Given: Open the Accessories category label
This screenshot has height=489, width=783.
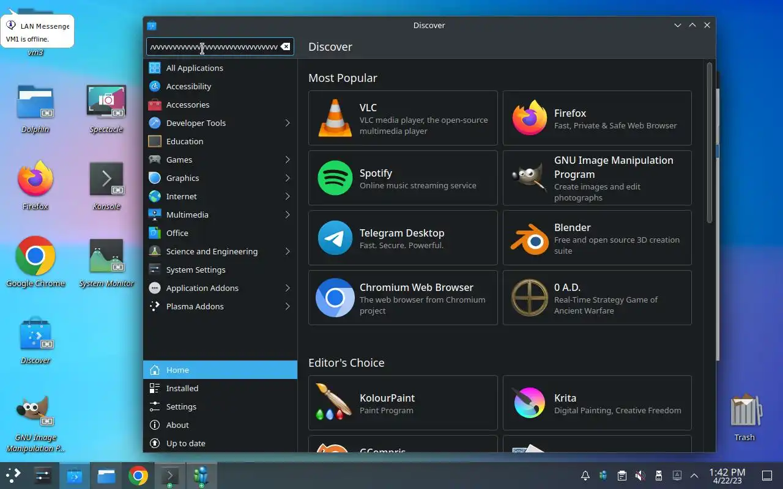Looking at the screenshot, I should (x=188, y=105).
